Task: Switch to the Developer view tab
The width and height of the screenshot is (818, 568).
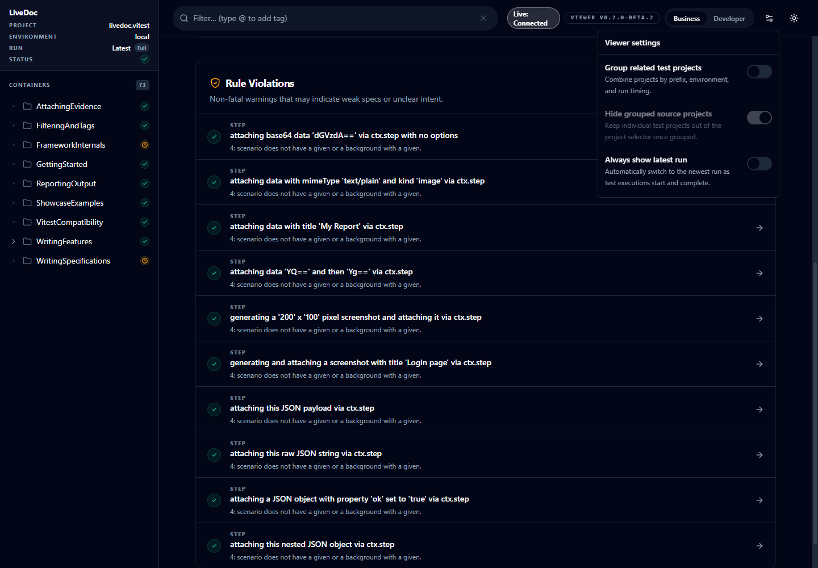Action: point(729,19)
